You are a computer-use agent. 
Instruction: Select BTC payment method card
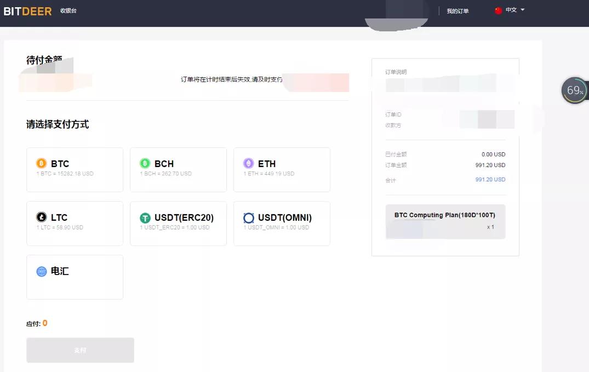pos(75,170)
